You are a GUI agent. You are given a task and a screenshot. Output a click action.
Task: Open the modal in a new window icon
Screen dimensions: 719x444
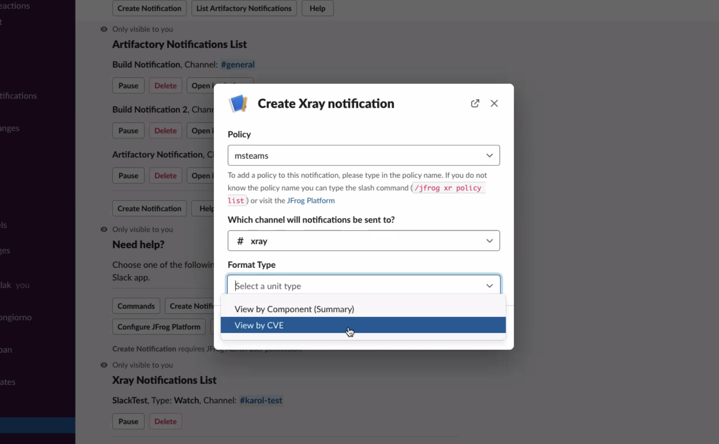[x=475, y=104]
